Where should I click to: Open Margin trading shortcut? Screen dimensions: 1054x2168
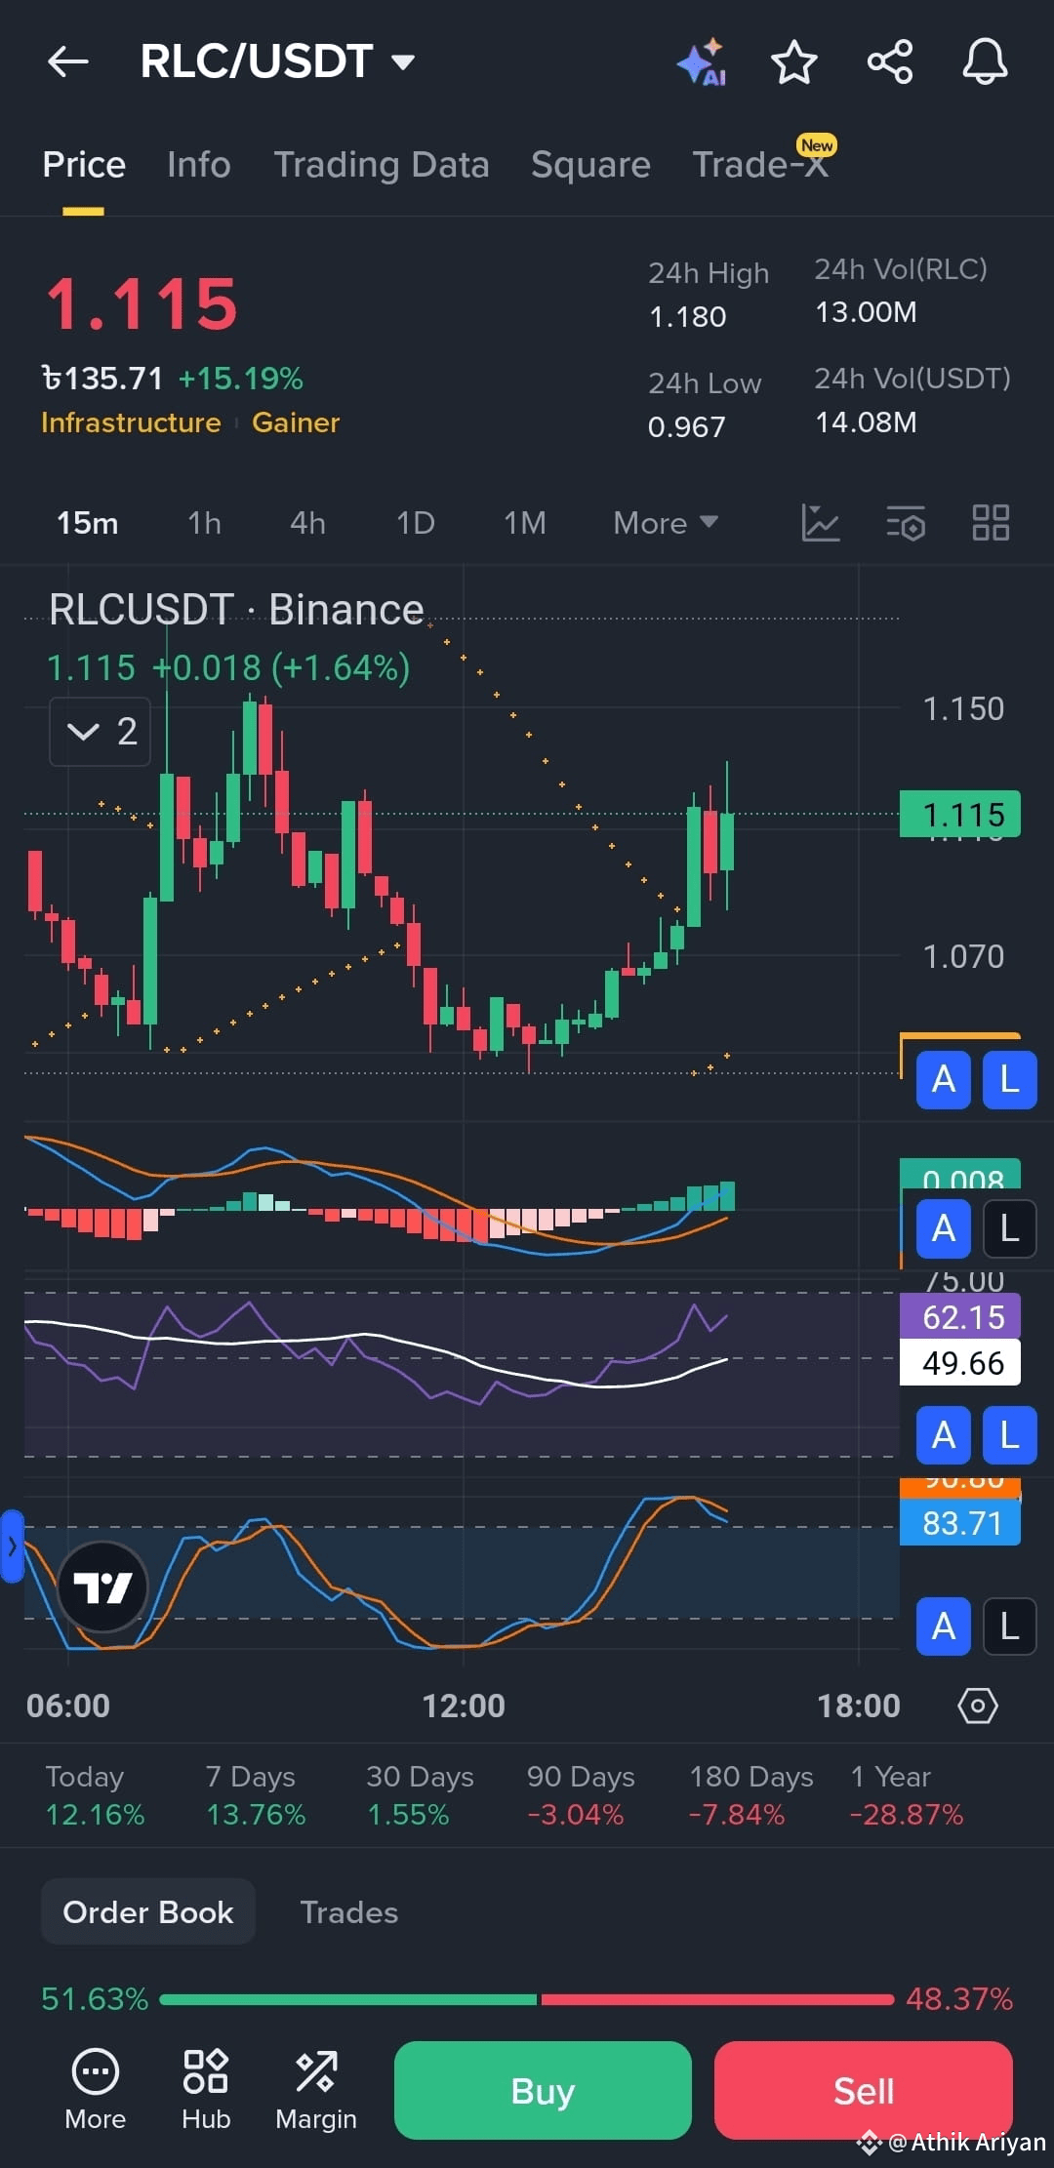316,2088
